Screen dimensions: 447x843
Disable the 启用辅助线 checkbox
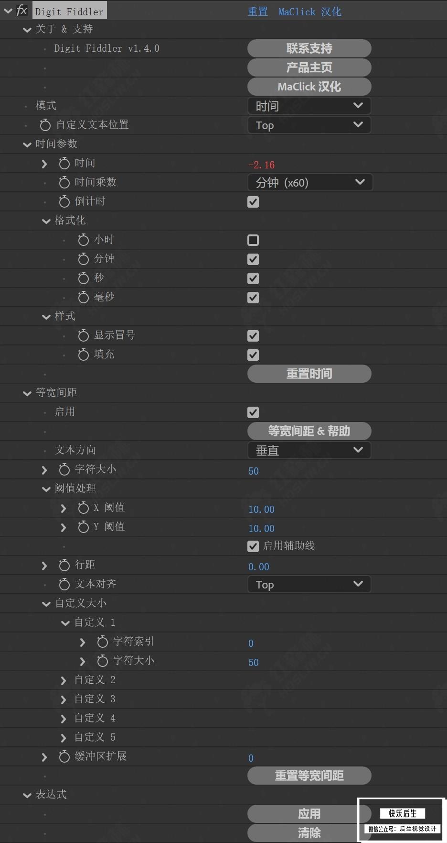[253, 546]
